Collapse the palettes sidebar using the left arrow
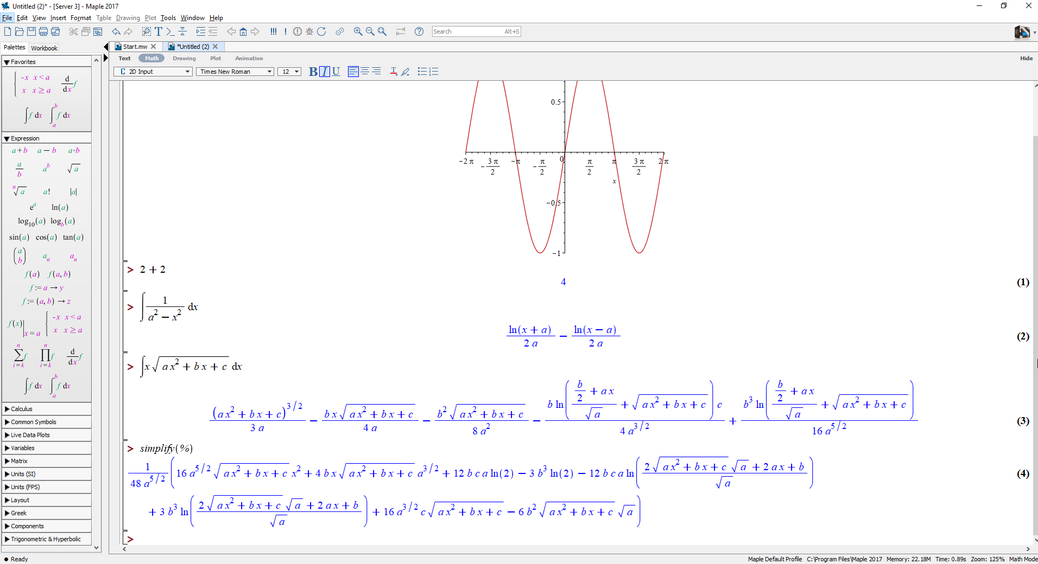The width and height of the screenshot is (1038, 564). [106, 47]
